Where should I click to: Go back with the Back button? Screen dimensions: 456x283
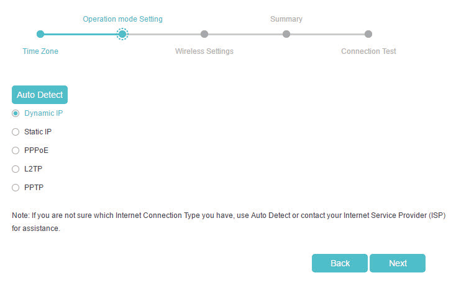tap(340, 263)
